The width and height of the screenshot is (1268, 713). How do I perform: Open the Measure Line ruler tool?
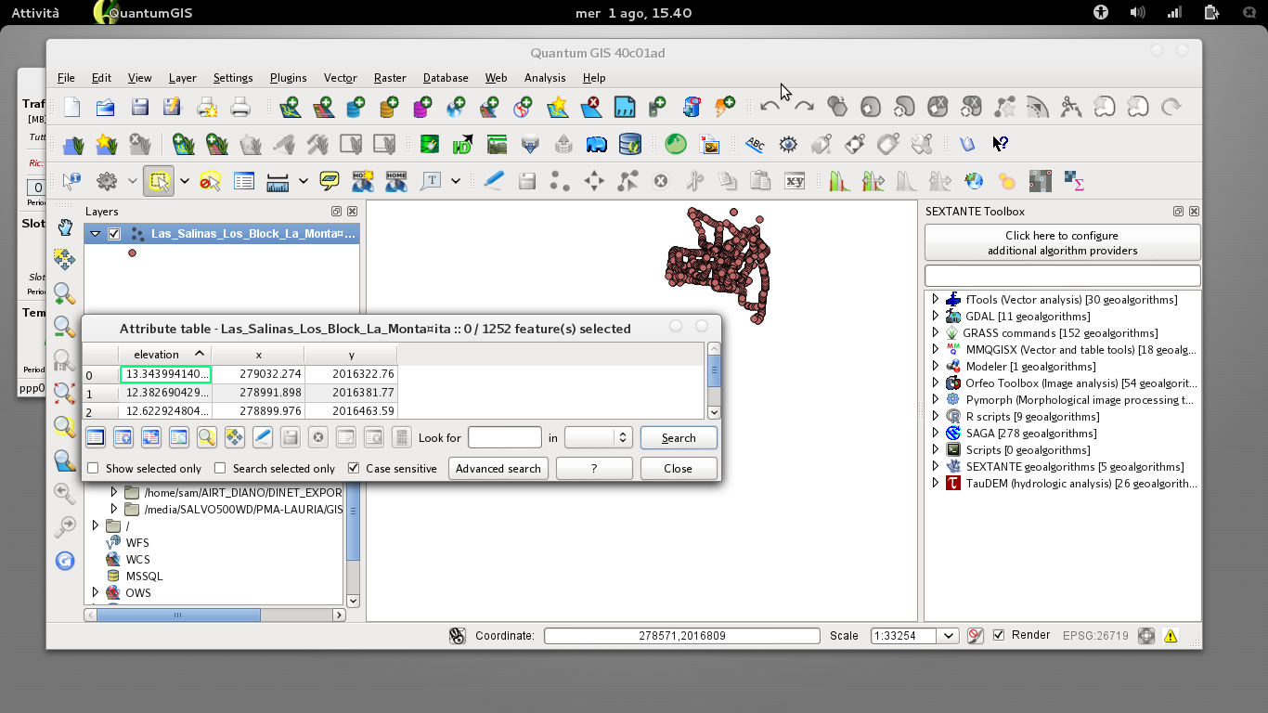pos(277,181)
